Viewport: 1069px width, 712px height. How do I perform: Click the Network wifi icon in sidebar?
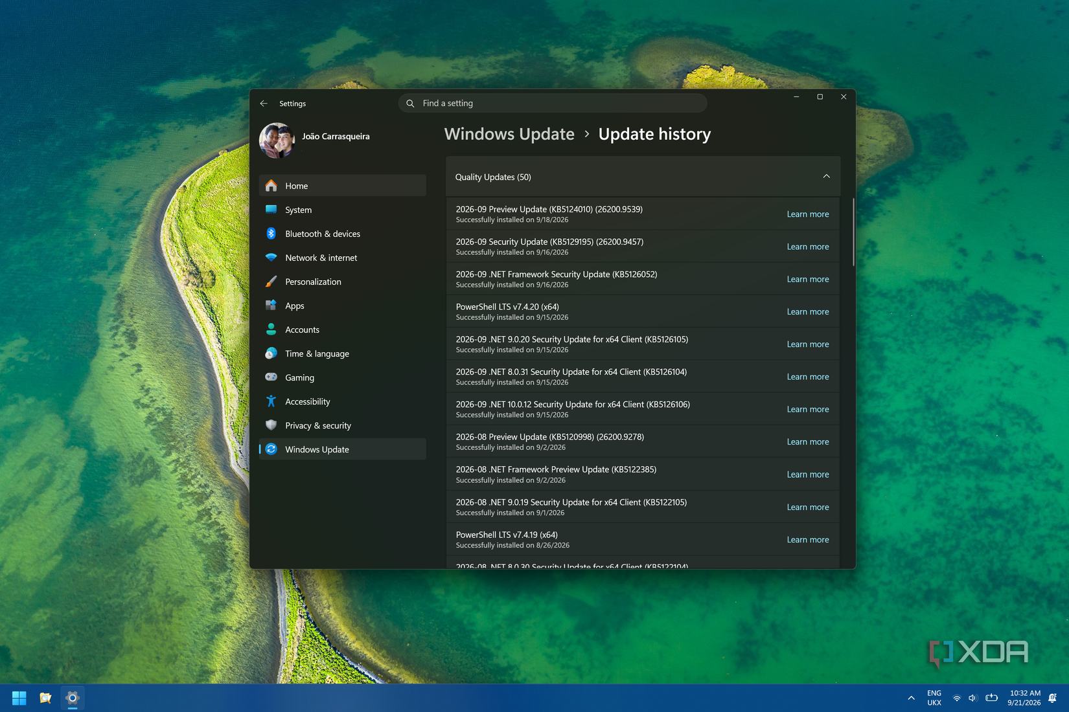(271, 258)
